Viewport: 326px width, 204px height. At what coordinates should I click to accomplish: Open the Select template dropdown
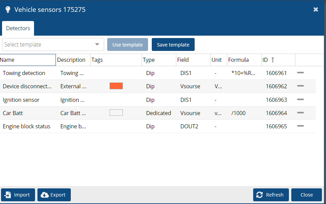(x=97, y=44)
